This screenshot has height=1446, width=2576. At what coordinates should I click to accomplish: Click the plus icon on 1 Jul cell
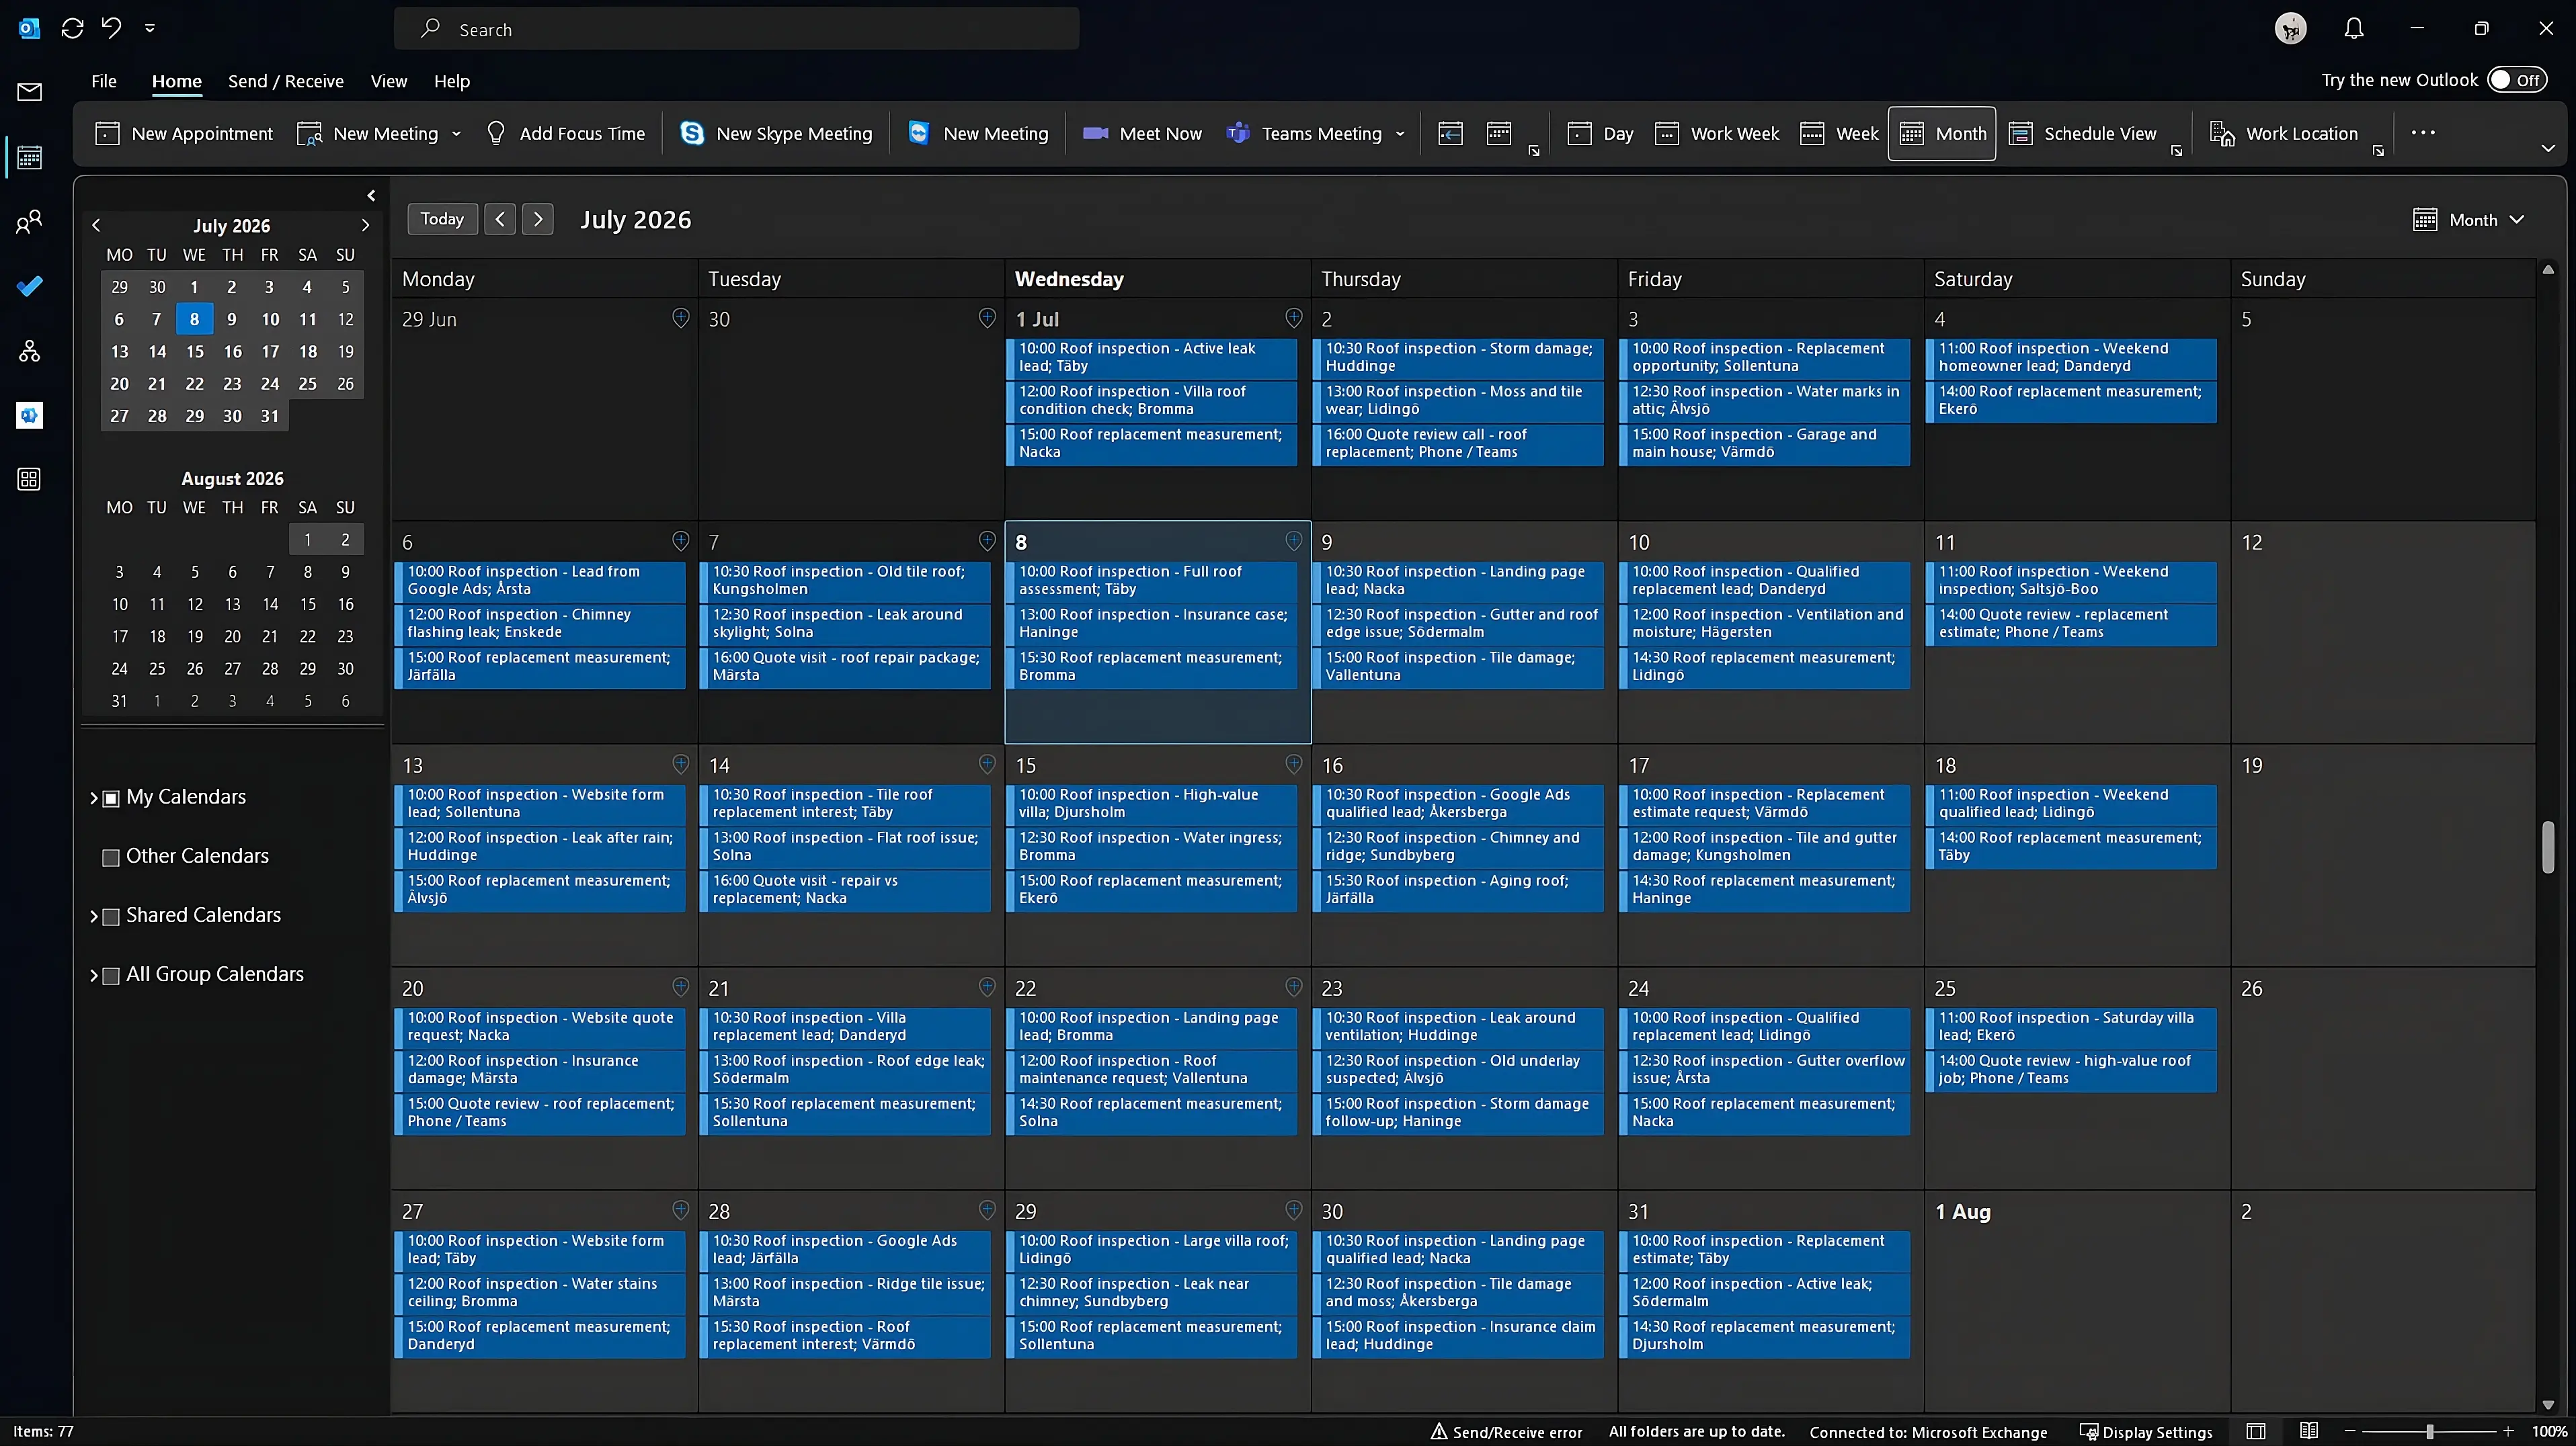(x=1293, y=318)
